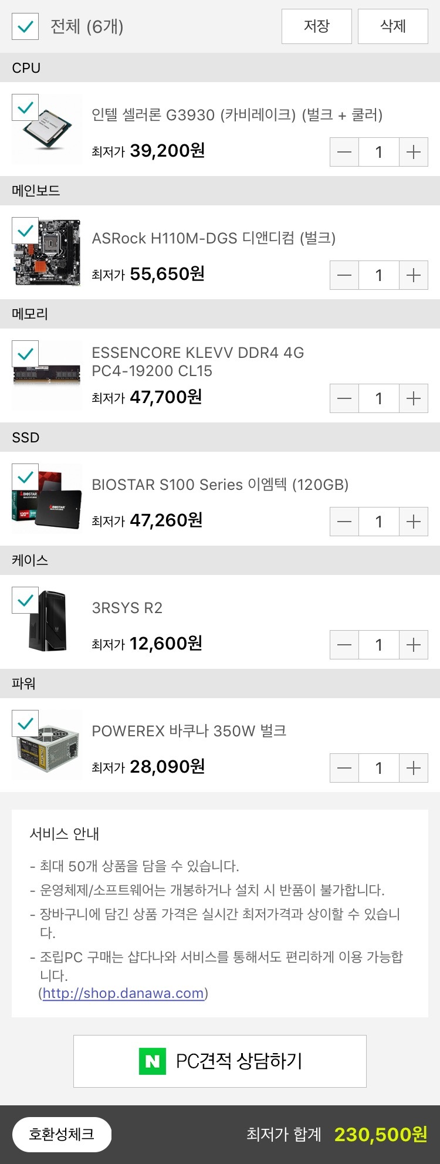This screenshot has height=1164, width=440.
Task: Toggle the 전체 (6개) select-all checkbox
Action: 25,26
